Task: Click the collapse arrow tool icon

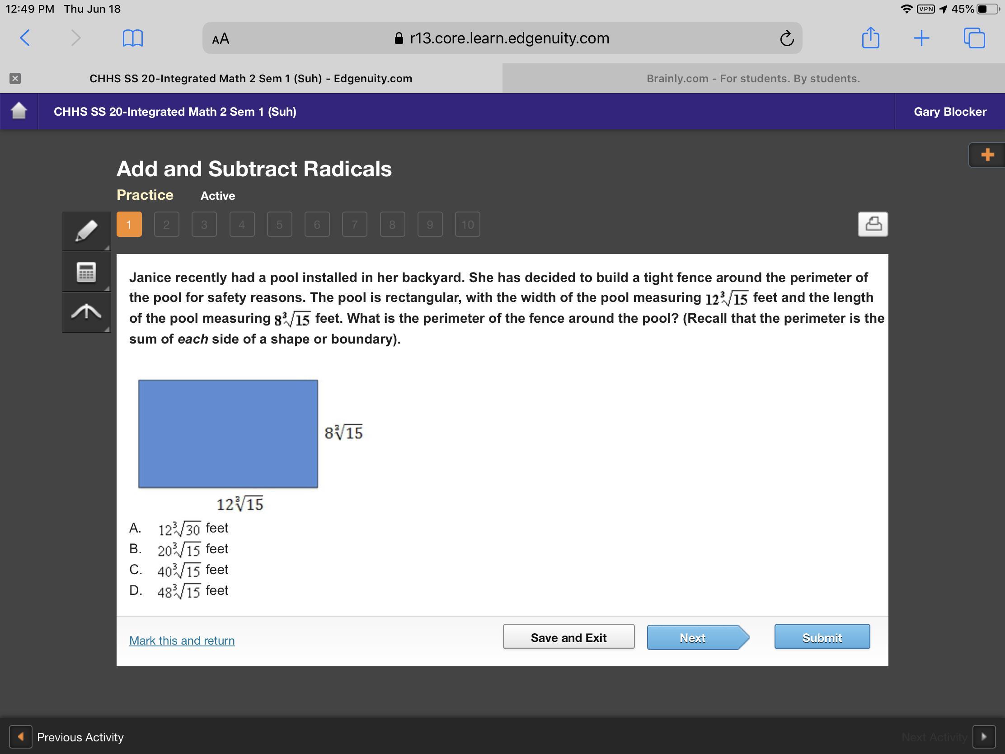Action: [86, 312]
